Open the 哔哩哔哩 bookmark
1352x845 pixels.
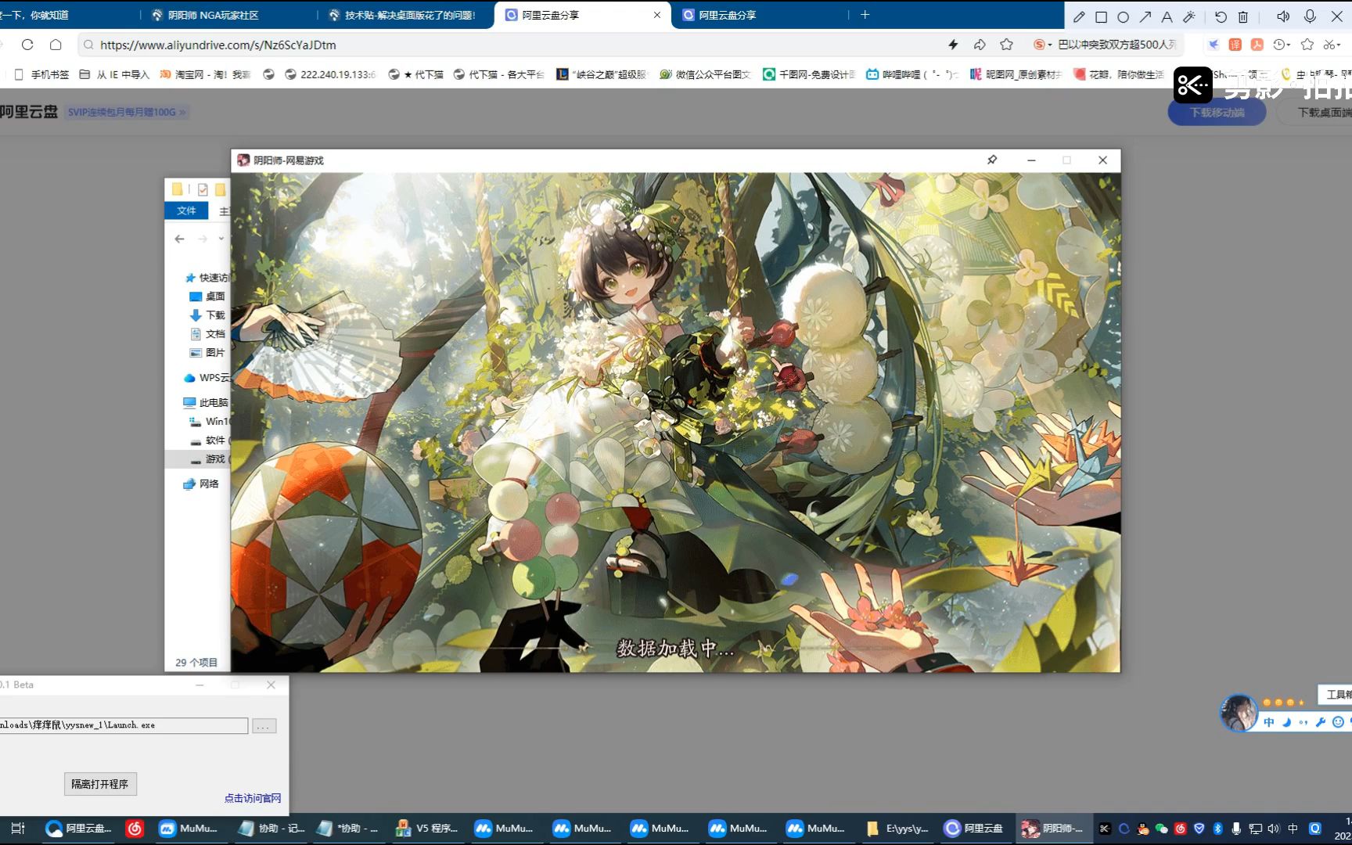pyautogui.click(x=912, y=74)
